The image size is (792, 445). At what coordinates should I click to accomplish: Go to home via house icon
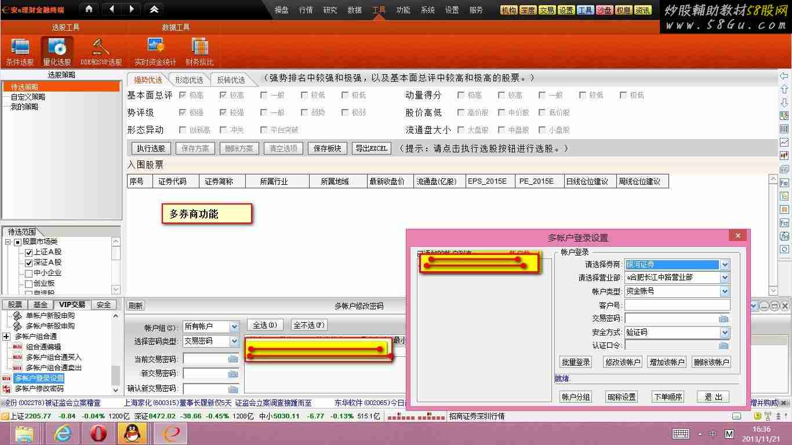pyautogui.click(x=89, y=9)
